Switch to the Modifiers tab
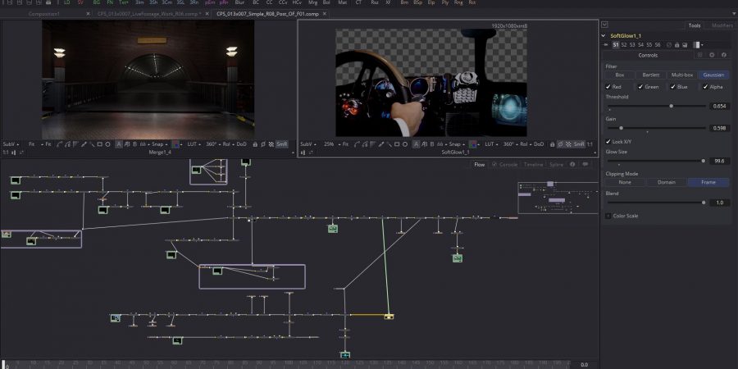 coord(722,25)
